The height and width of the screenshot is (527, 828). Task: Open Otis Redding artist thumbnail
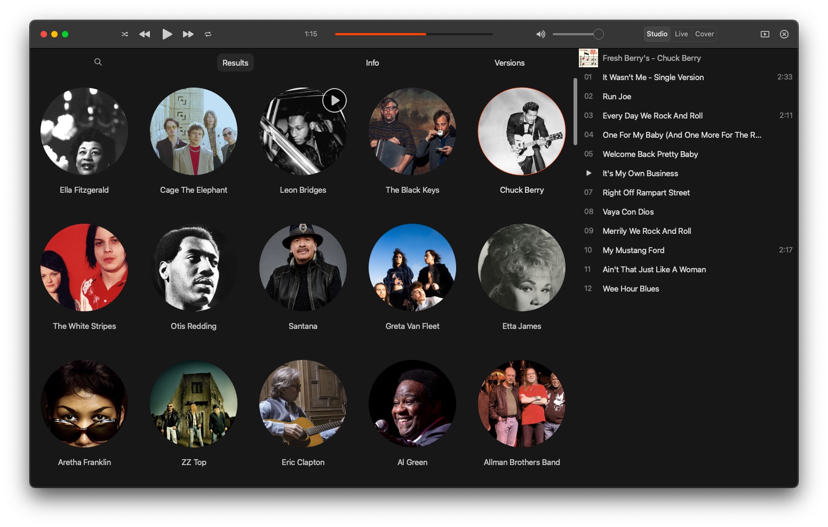click(x=194, y=268)
